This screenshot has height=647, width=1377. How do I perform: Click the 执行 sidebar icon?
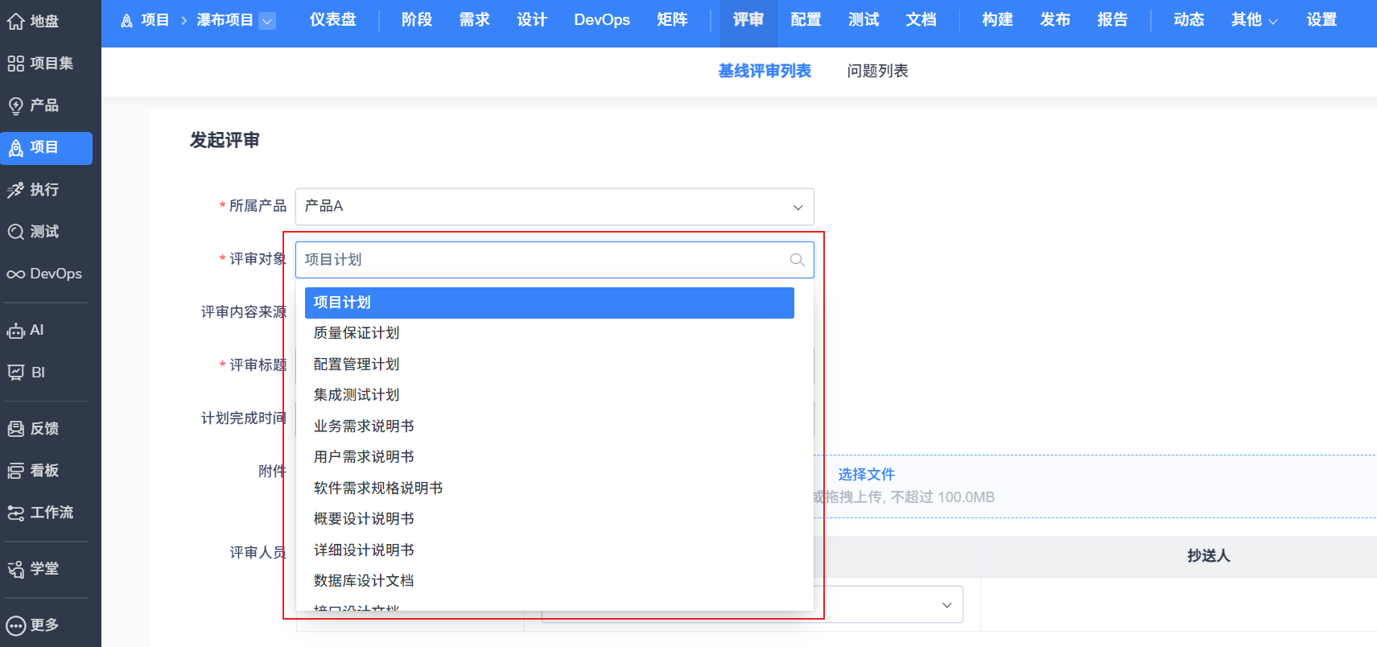pyautogui.click(x=16, y=190)
